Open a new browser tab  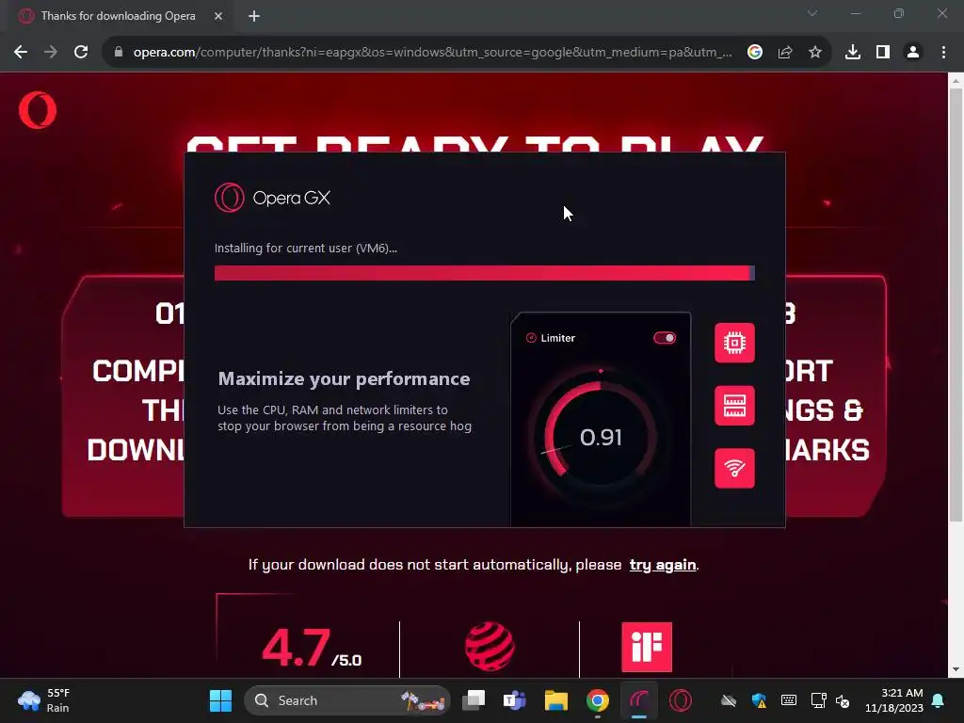tap(254, 16)
